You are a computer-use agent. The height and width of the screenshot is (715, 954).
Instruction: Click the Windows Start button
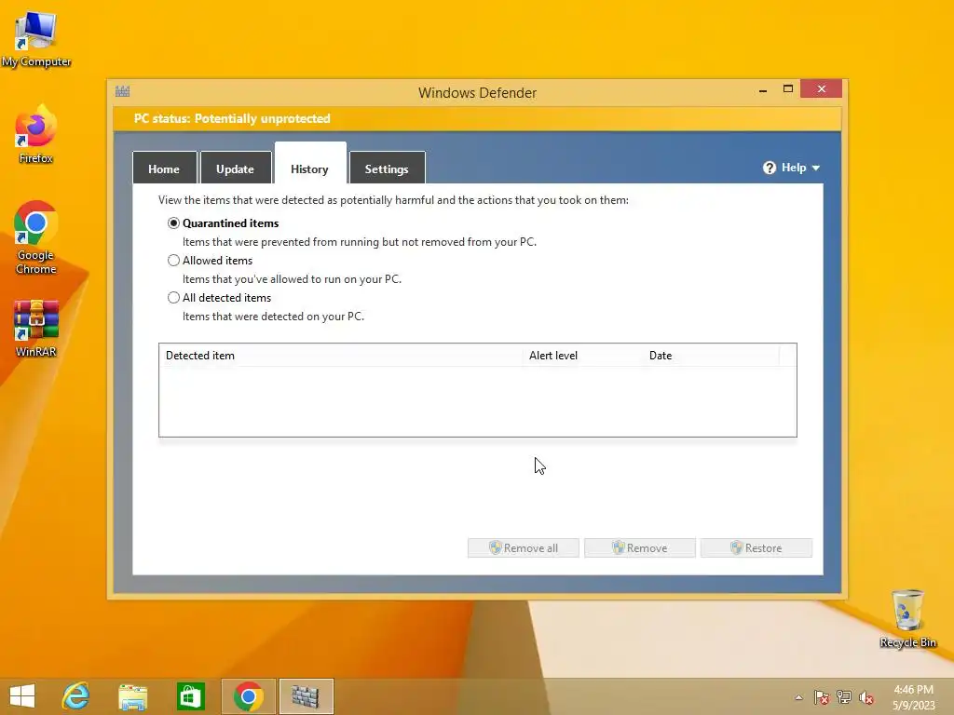click(x=22, y=696)
